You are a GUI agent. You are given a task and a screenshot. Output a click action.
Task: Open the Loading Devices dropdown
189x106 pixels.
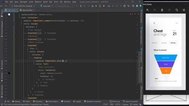65,6
